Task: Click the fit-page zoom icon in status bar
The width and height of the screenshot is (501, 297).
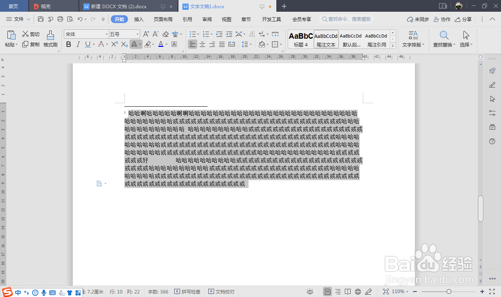Action: (386, 292)
